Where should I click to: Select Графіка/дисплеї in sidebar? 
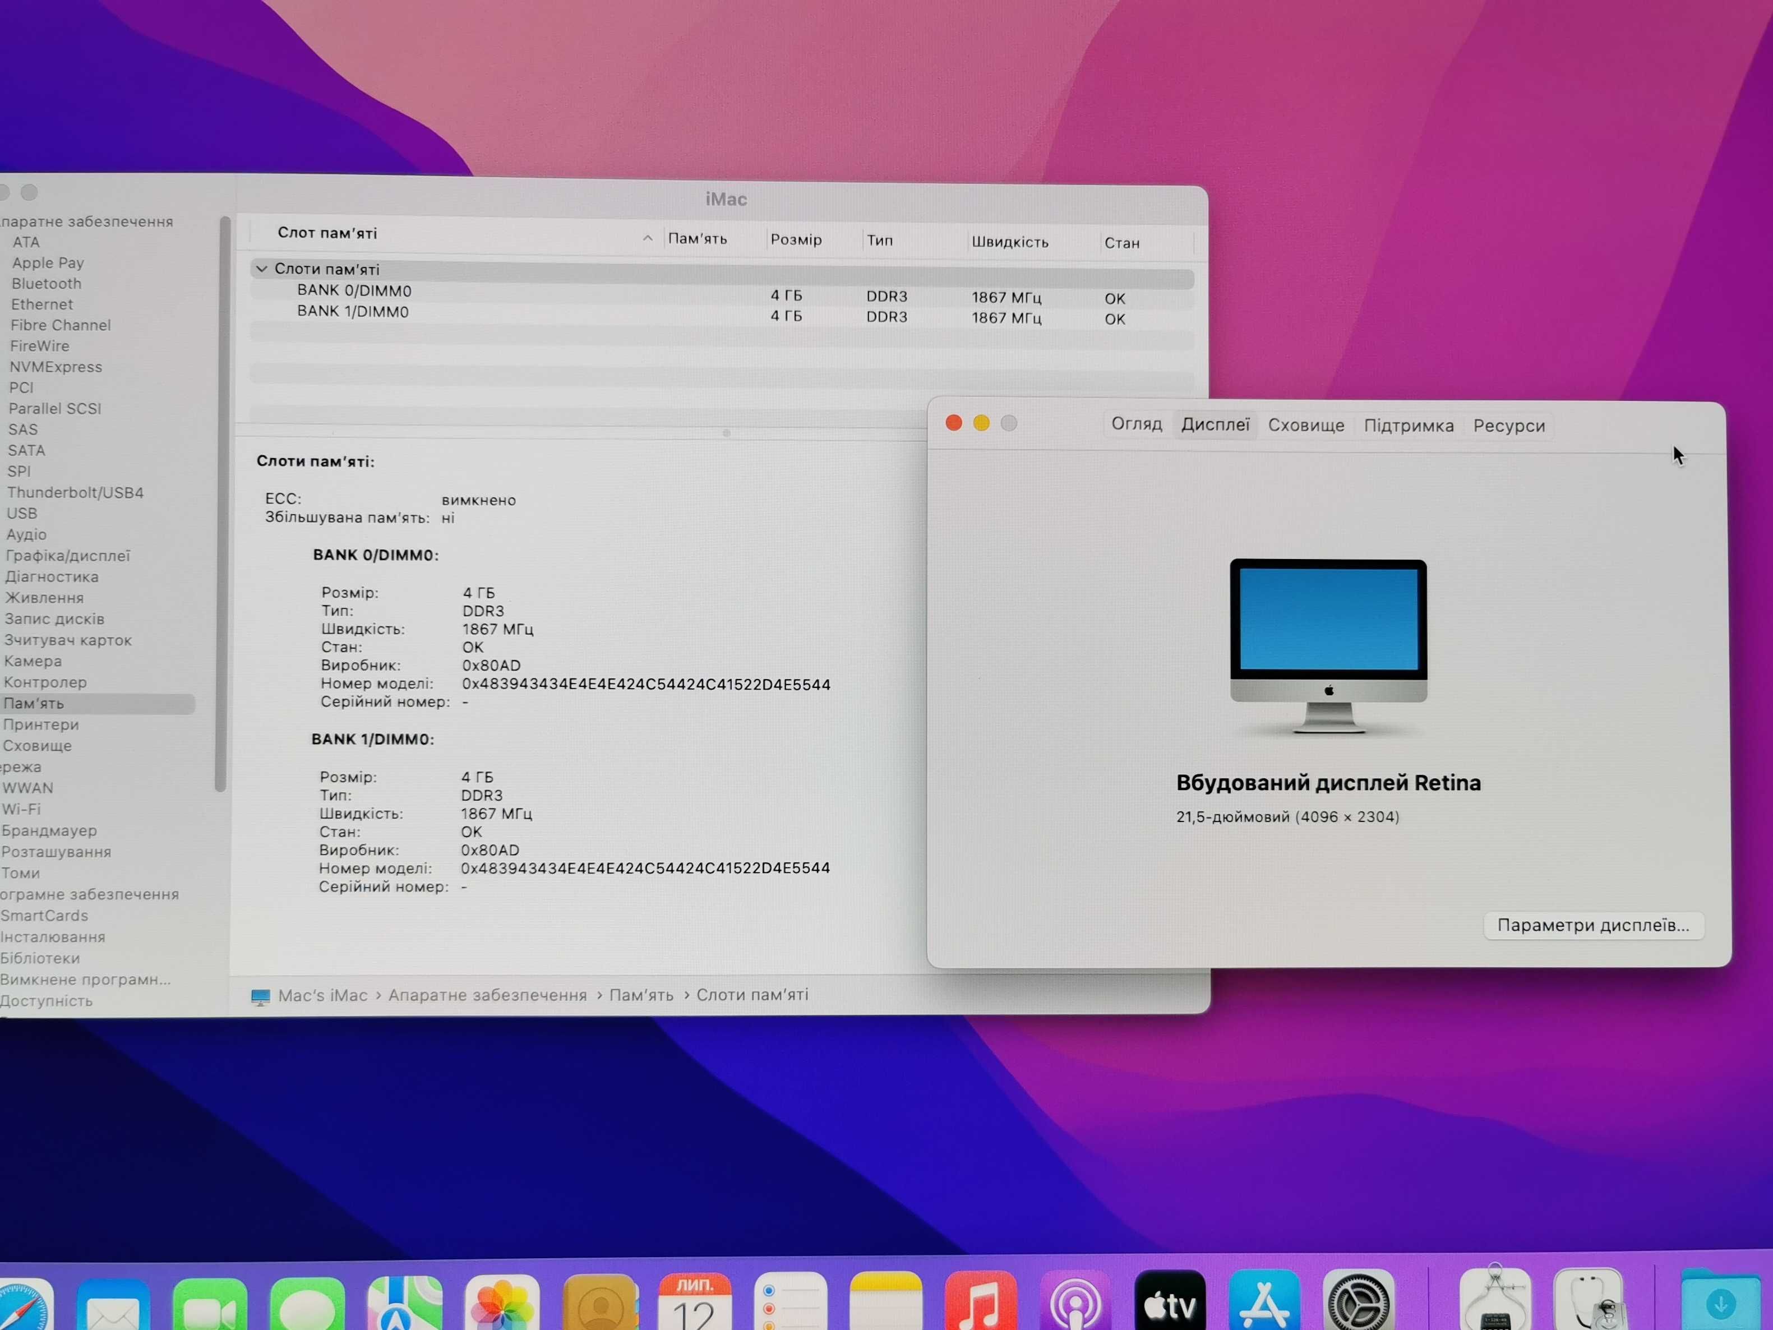point(67,556)
